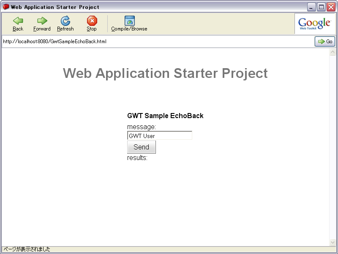
Task: Navigate back using the green Back arrow icon
Action: coord(17,20)
